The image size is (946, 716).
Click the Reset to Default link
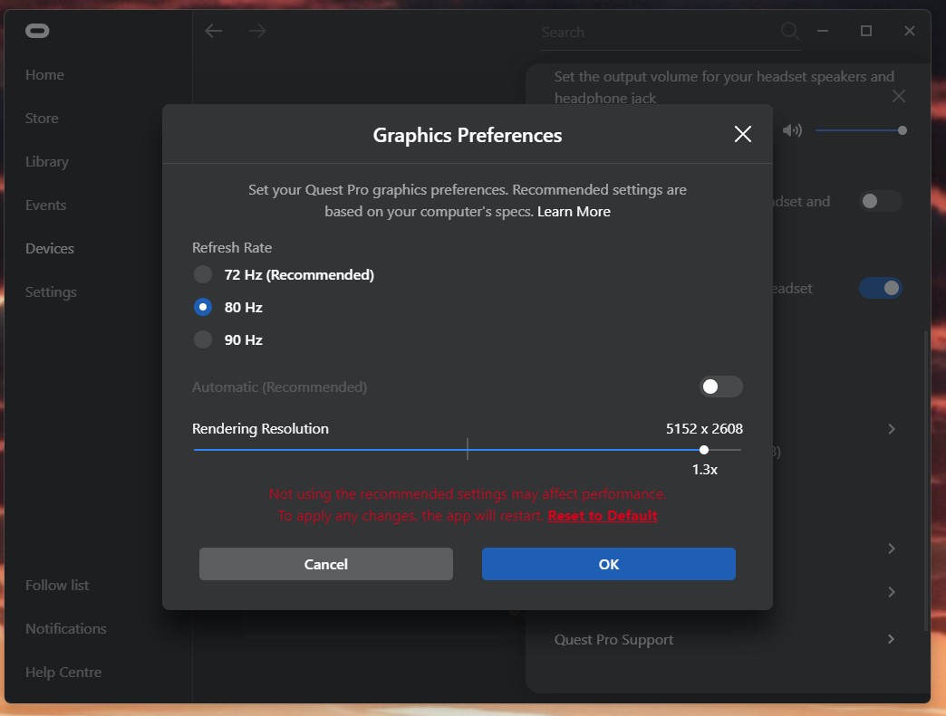click(603, 516)
